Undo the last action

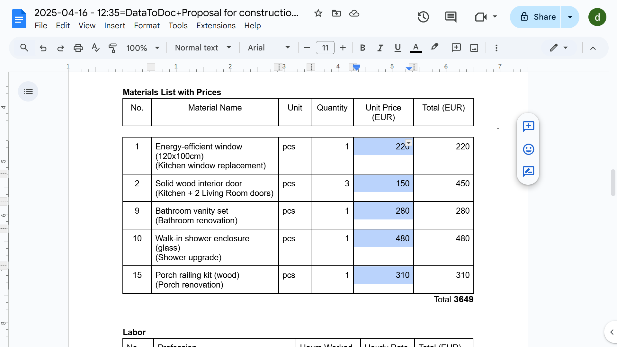tap(43, 48)
